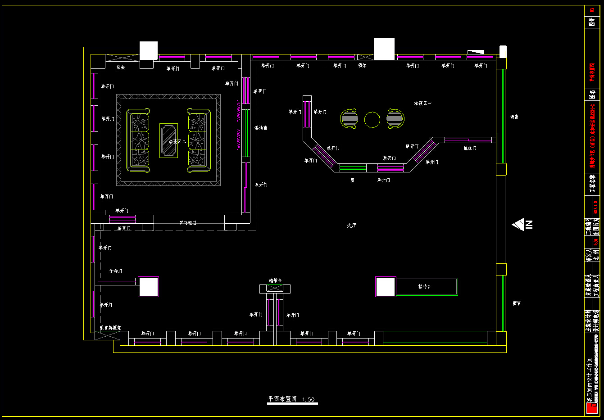604x420 pixels.
Task: Pick the white column beside the 接待台
Action: pos(386,287)
